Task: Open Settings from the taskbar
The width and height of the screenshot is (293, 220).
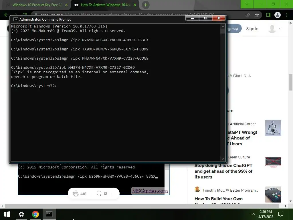Action: click(21, 214)
